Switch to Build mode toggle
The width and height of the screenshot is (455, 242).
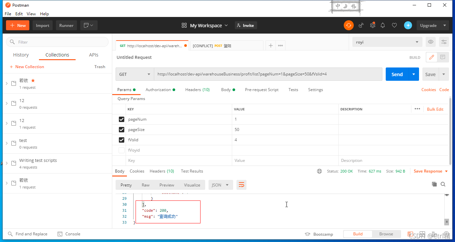(358, 234)
